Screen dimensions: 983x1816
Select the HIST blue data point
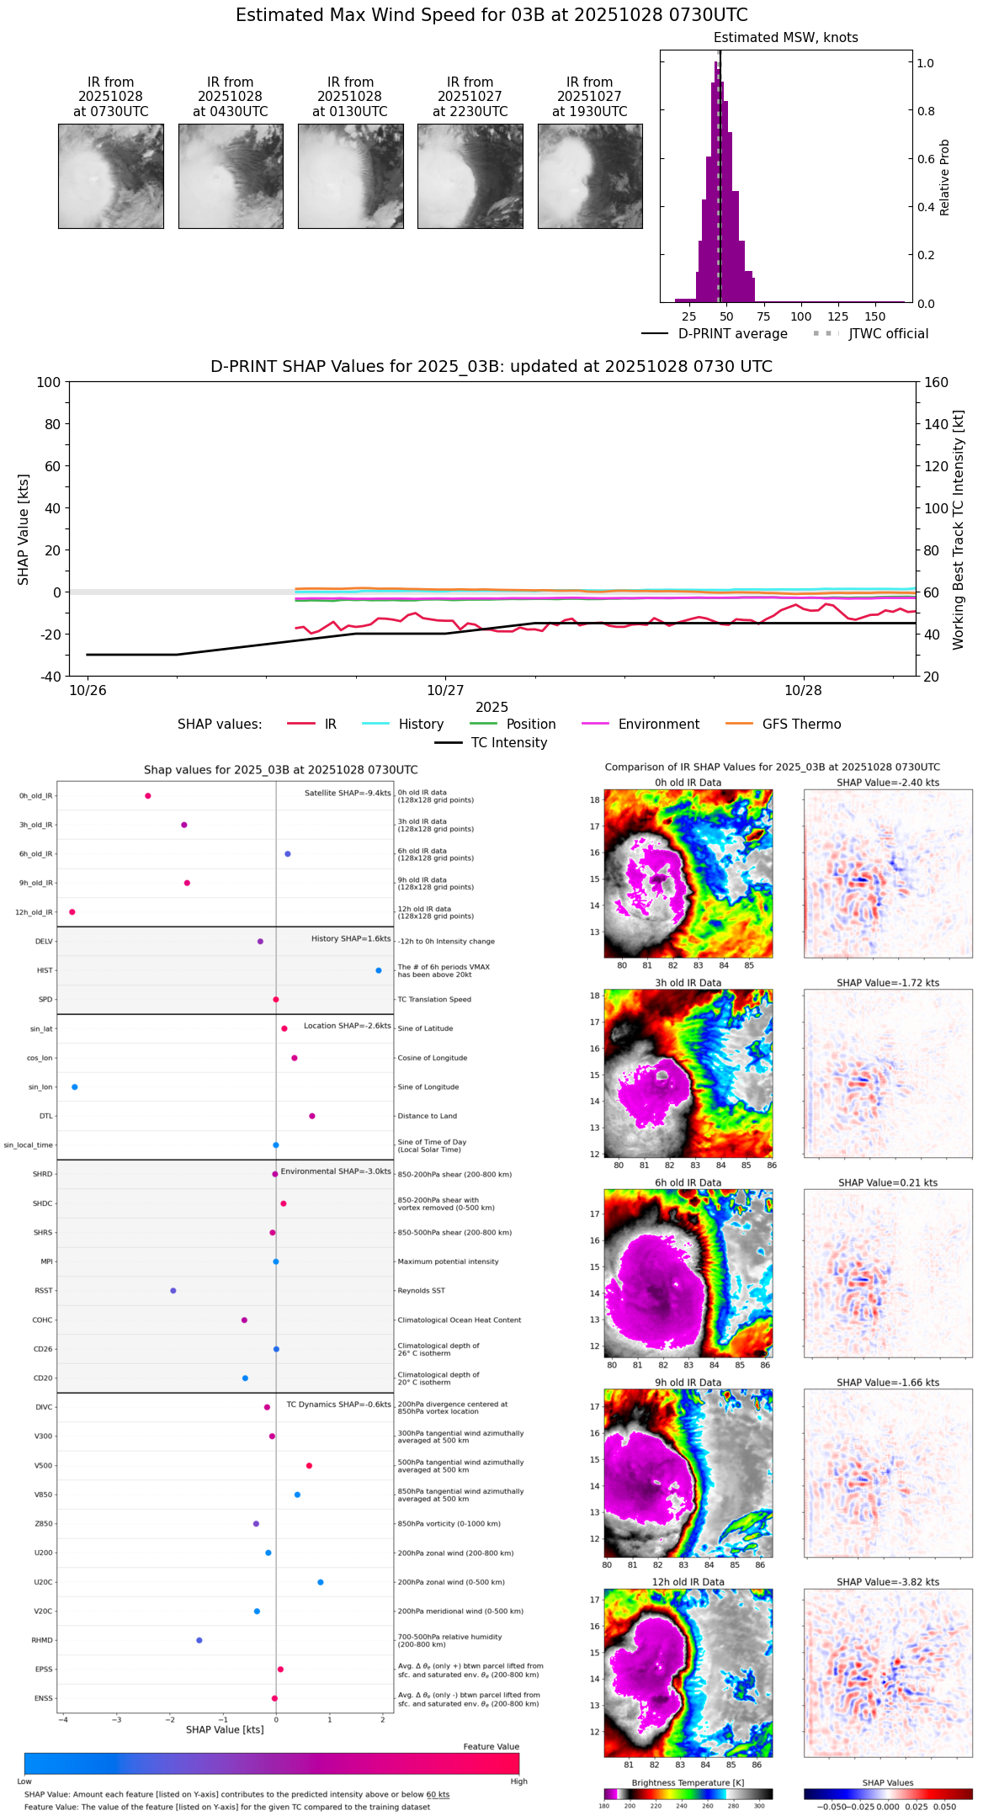[378, 970]
